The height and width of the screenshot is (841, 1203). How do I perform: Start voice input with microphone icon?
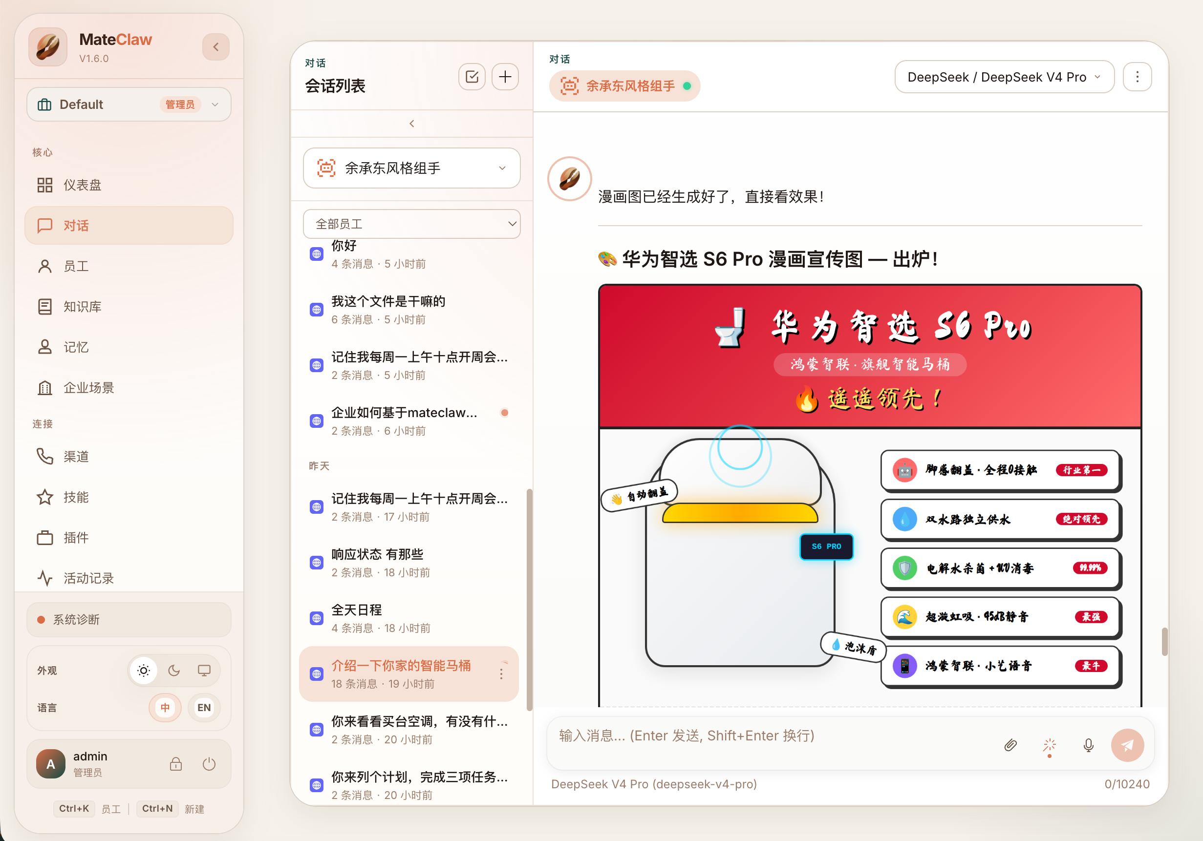click(1088, 745)
